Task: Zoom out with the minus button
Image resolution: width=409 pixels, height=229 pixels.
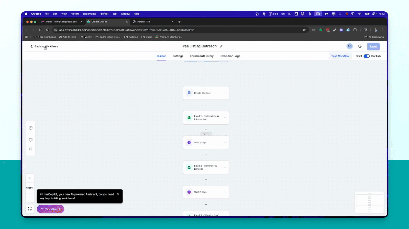Action: (30, 198)
